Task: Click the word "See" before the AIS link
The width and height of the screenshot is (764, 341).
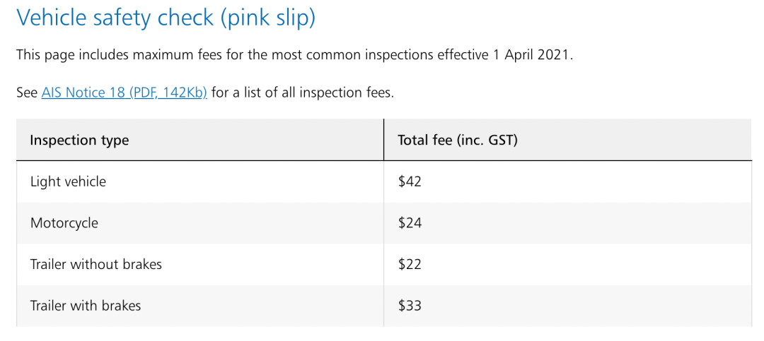Action: tap(27, 92)
